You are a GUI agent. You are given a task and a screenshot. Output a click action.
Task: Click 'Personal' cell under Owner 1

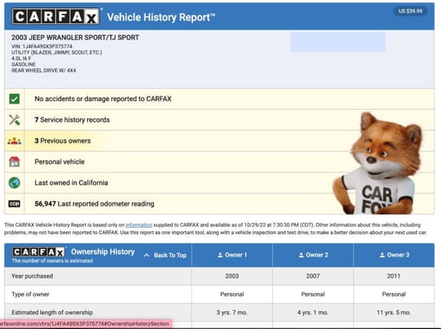(232, 294)
